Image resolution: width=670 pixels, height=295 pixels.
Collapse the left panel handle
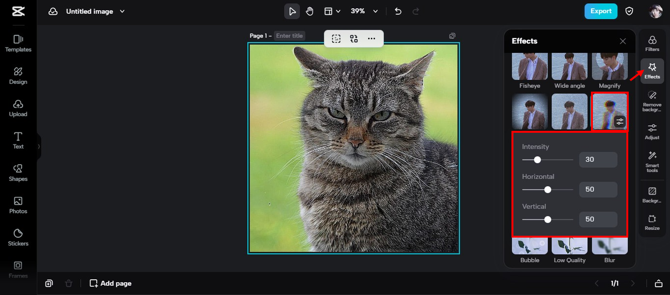pyautogui.click(x=39, y=146)
